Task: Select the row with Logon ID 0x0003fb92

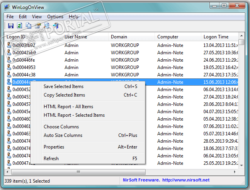Action: pyautogui.click(x=121, y=45)
